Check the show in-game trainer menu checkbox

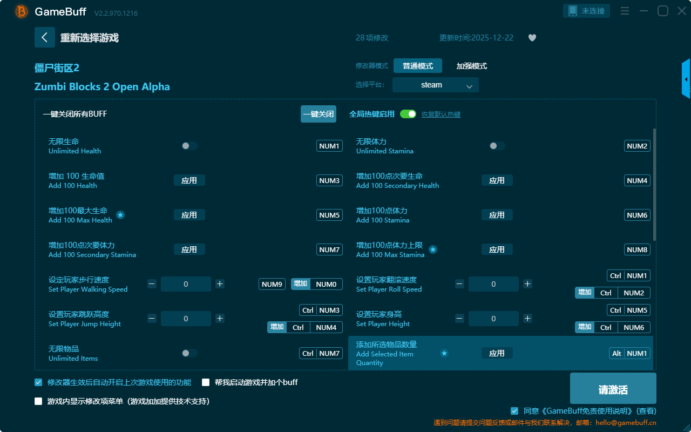[x=38, y=401]
